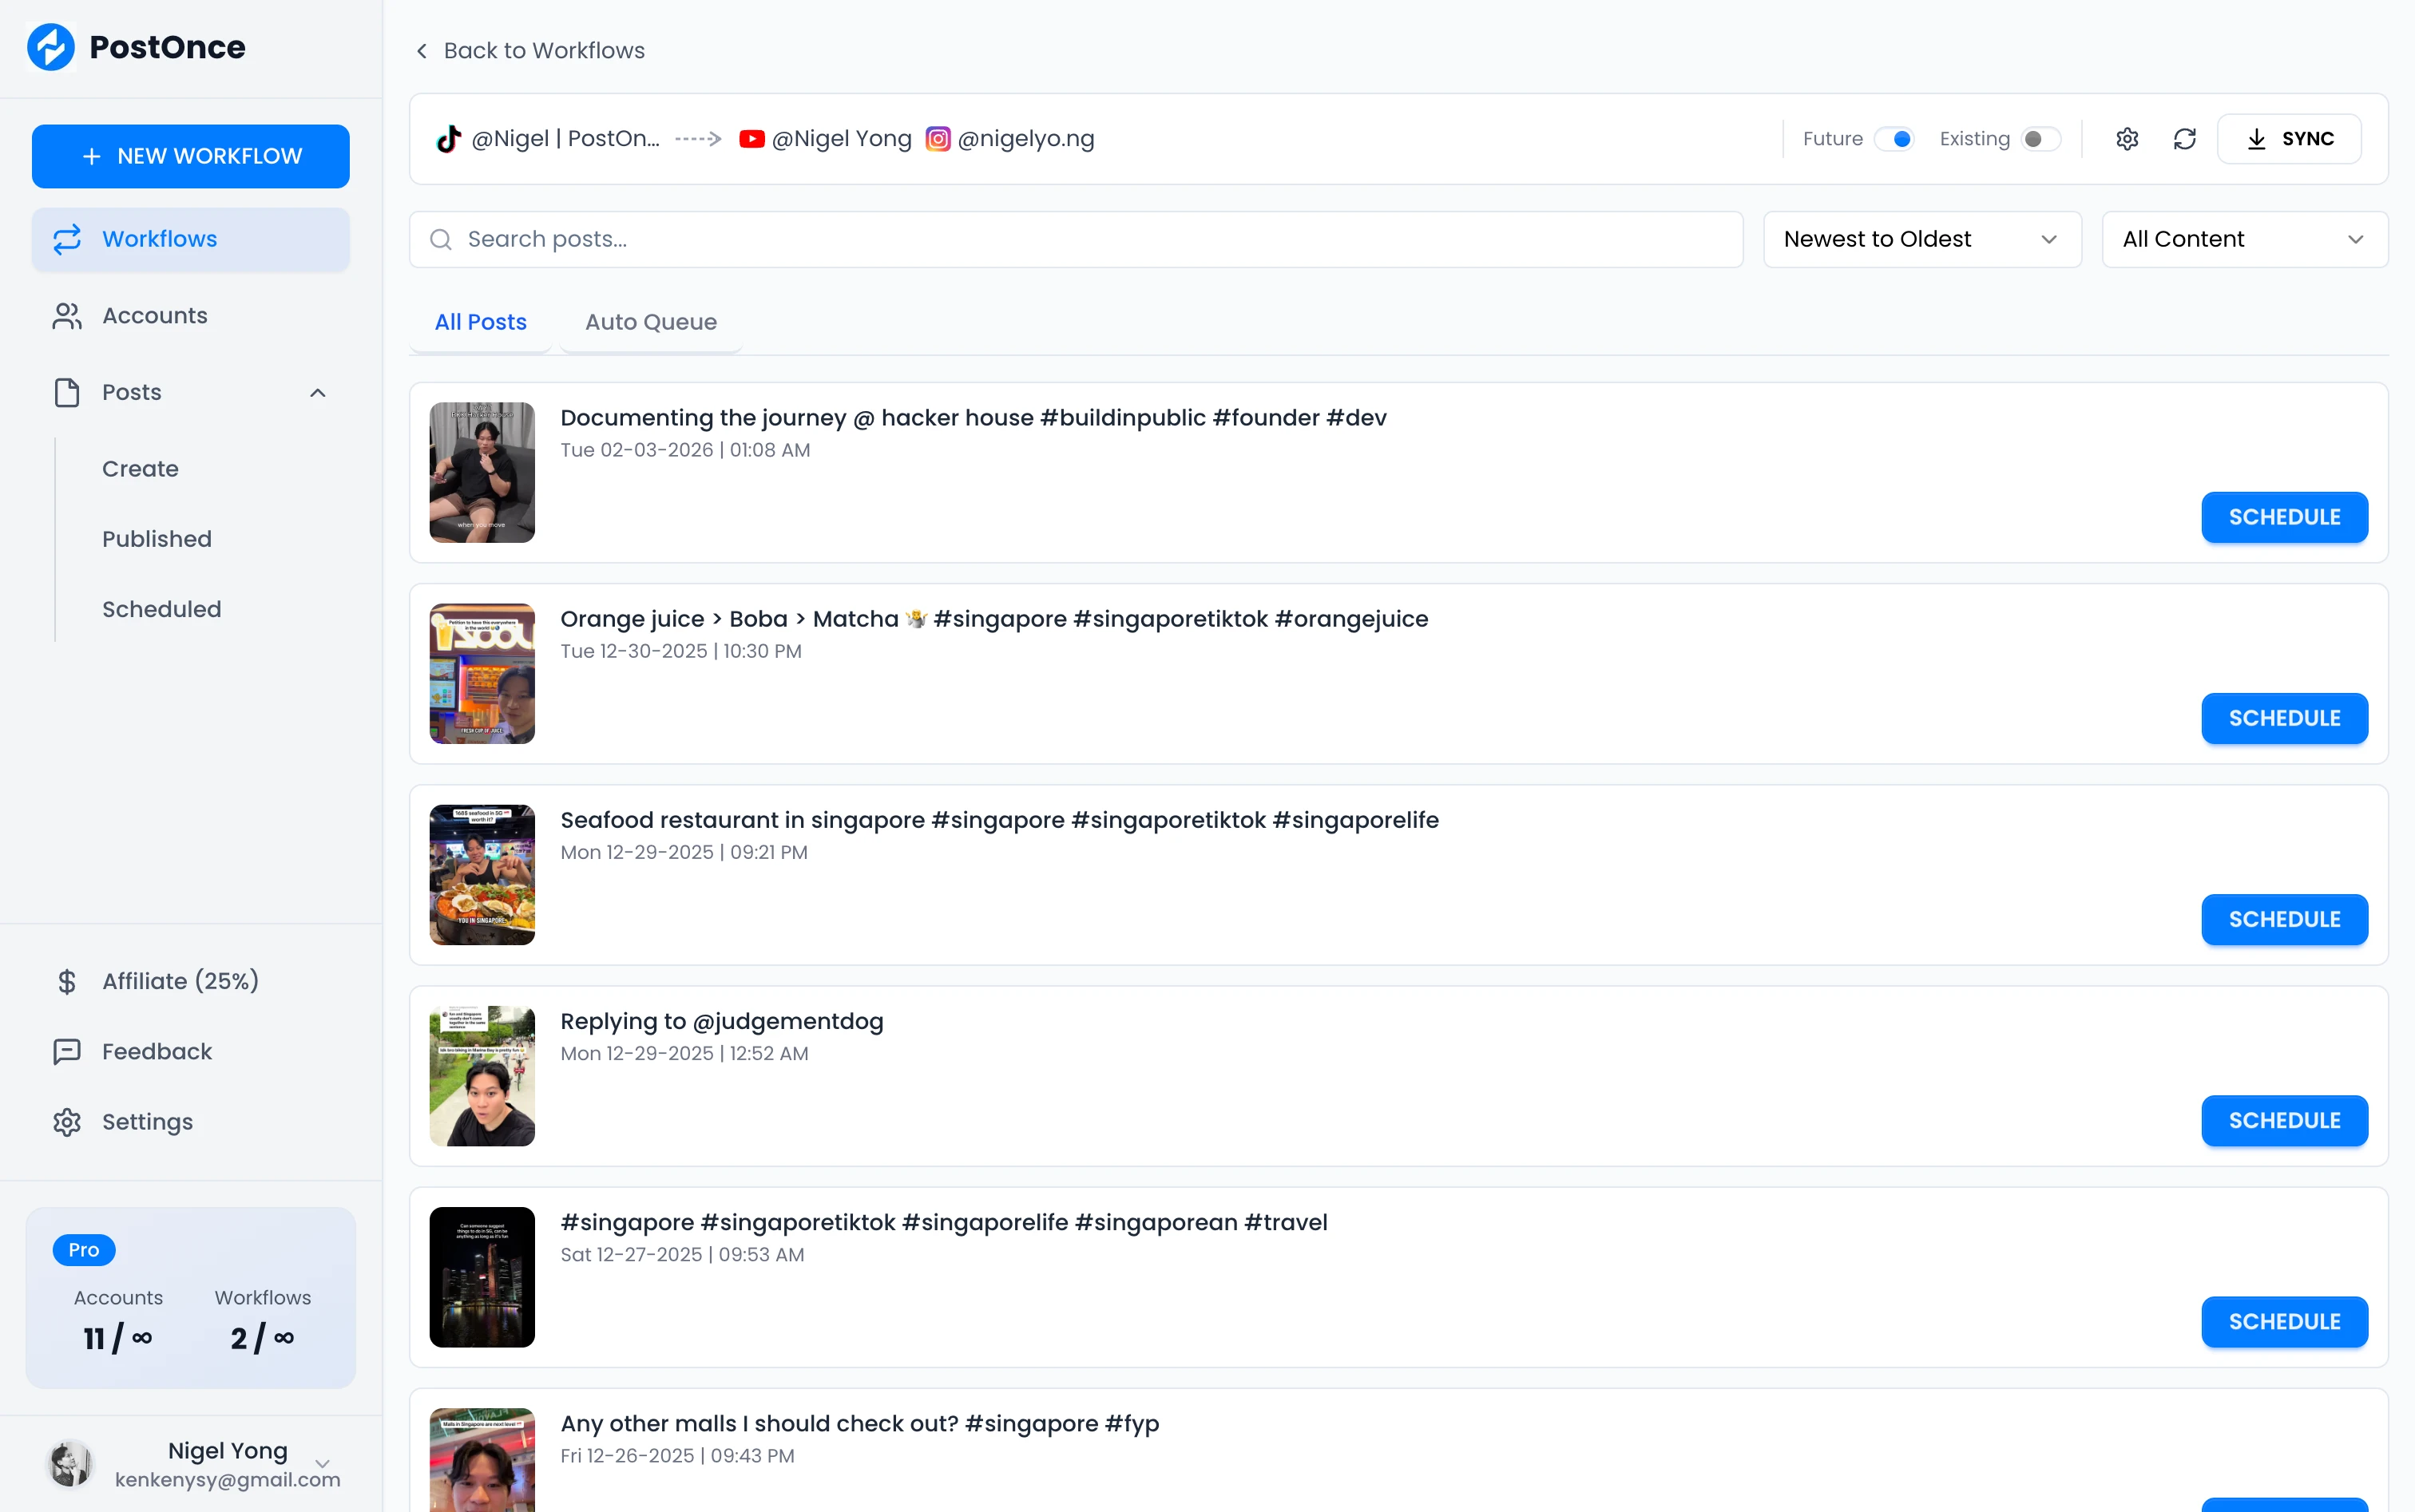Enable the Existing posts toggle

pyautogui.click(x=2040, y=139)
